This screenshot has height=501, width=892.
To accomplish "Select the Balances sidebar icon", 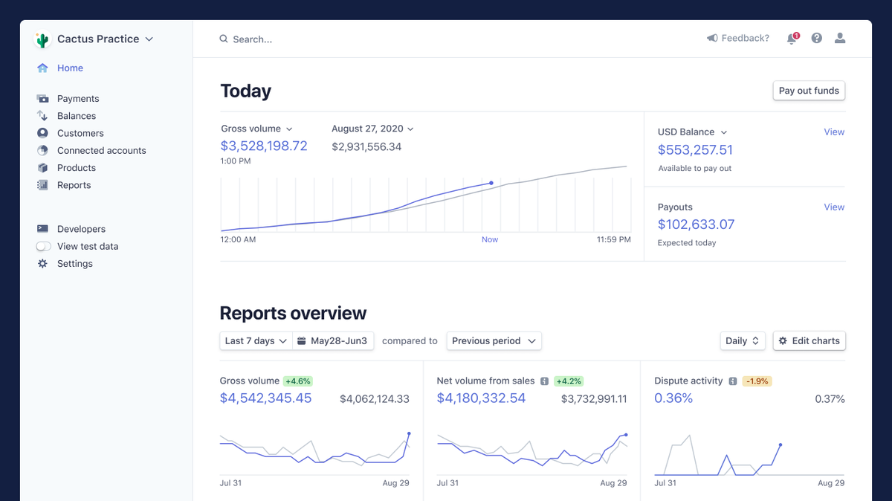I will tap(42, 115).
